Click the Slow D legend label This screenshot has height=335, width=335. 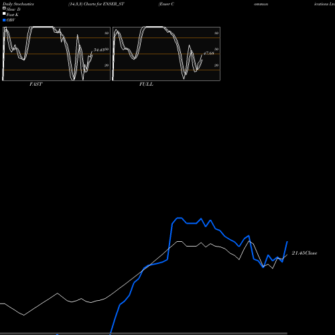point(13,9)
